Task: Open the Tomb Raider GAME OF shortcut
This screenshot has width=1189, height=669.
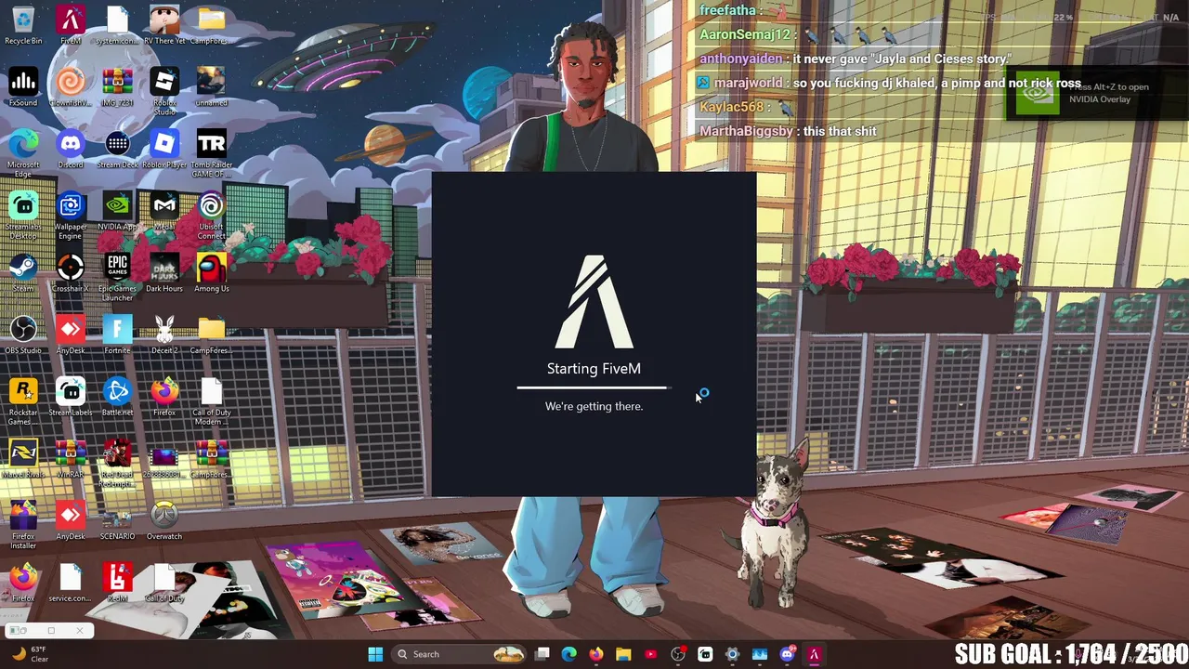Action: click(212, 153)
